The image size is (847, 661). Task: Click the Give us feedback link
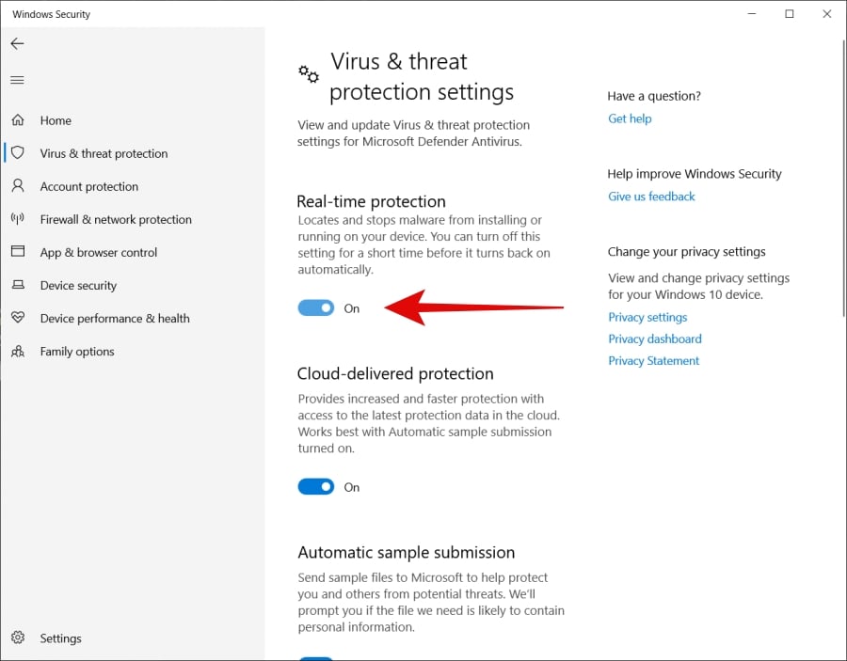[x=651, y=197]
